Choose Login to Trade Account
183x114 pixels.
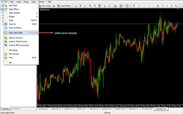point(21,42)
